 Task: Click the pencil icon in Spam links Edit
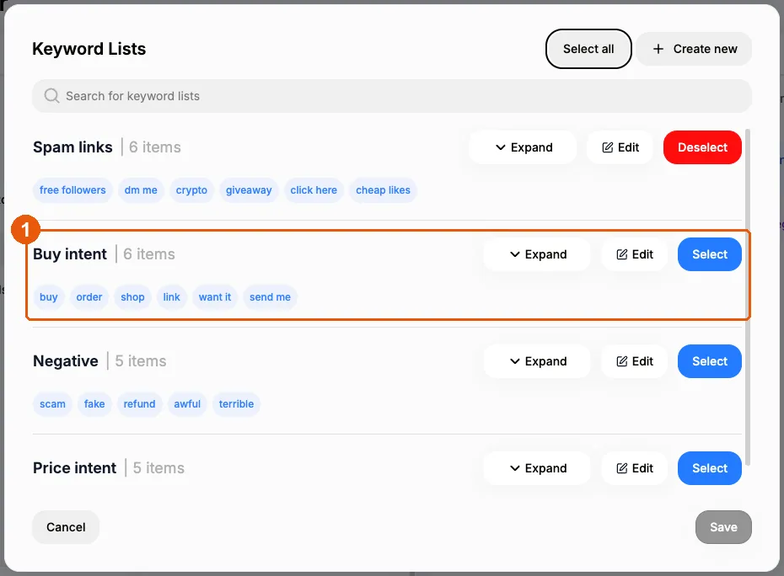pos(608,147)
